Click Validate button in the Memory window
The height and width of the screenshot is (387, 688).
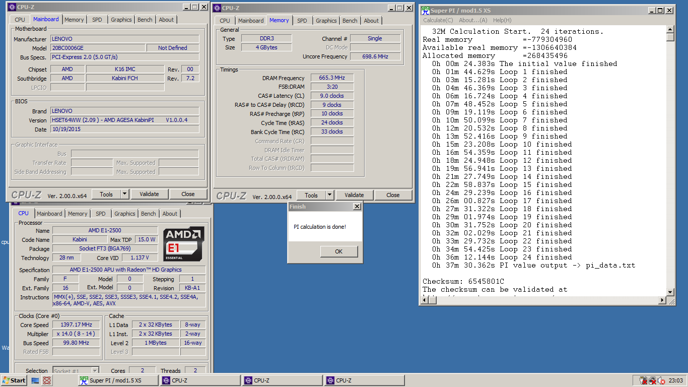[354, 195]
